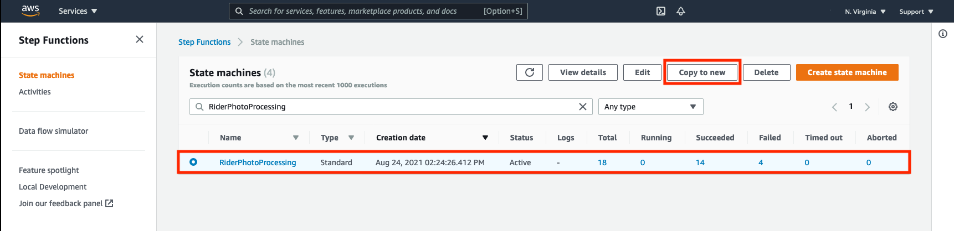Open the Support menu dropdown
954x231 pixels.
916,12
